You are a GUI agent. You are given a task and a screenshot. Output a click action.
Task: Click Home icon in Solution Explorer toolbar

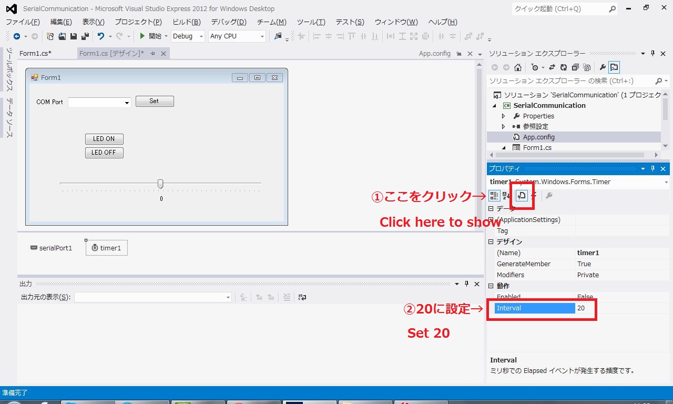pyautogui.click(x=518, y=67)
